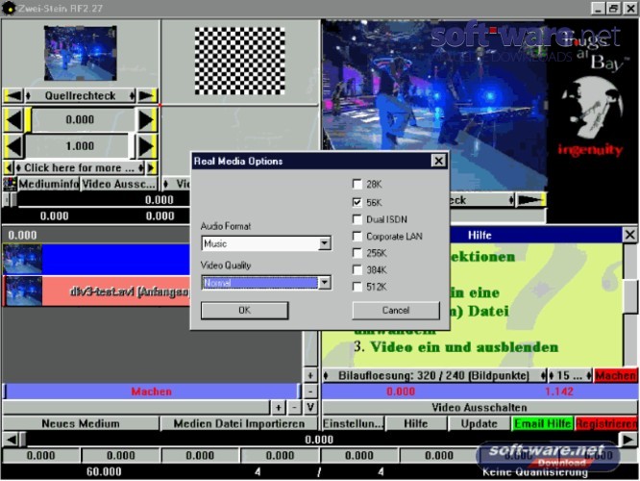
Task: Open 'Click here for more ...' selector
Action: click(80, 168)
